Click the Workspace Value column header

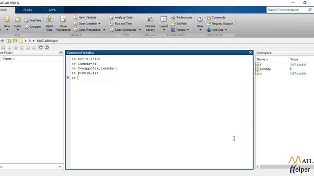[294, 59]
